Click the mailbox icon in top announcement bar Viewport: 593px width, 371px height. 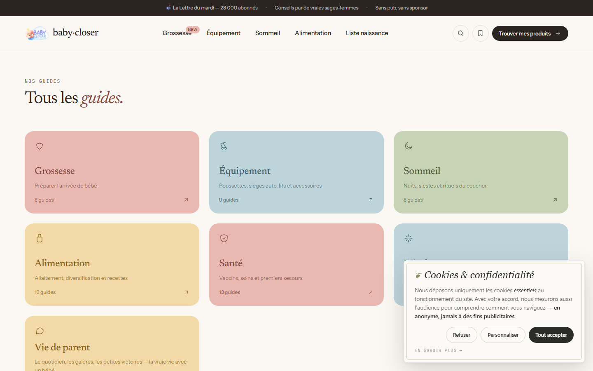[x=168, y=7]
